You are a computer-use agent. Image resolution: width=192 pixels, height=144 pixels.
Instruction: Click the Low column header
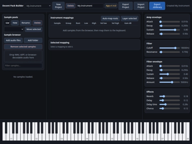[x=86, y=23]
